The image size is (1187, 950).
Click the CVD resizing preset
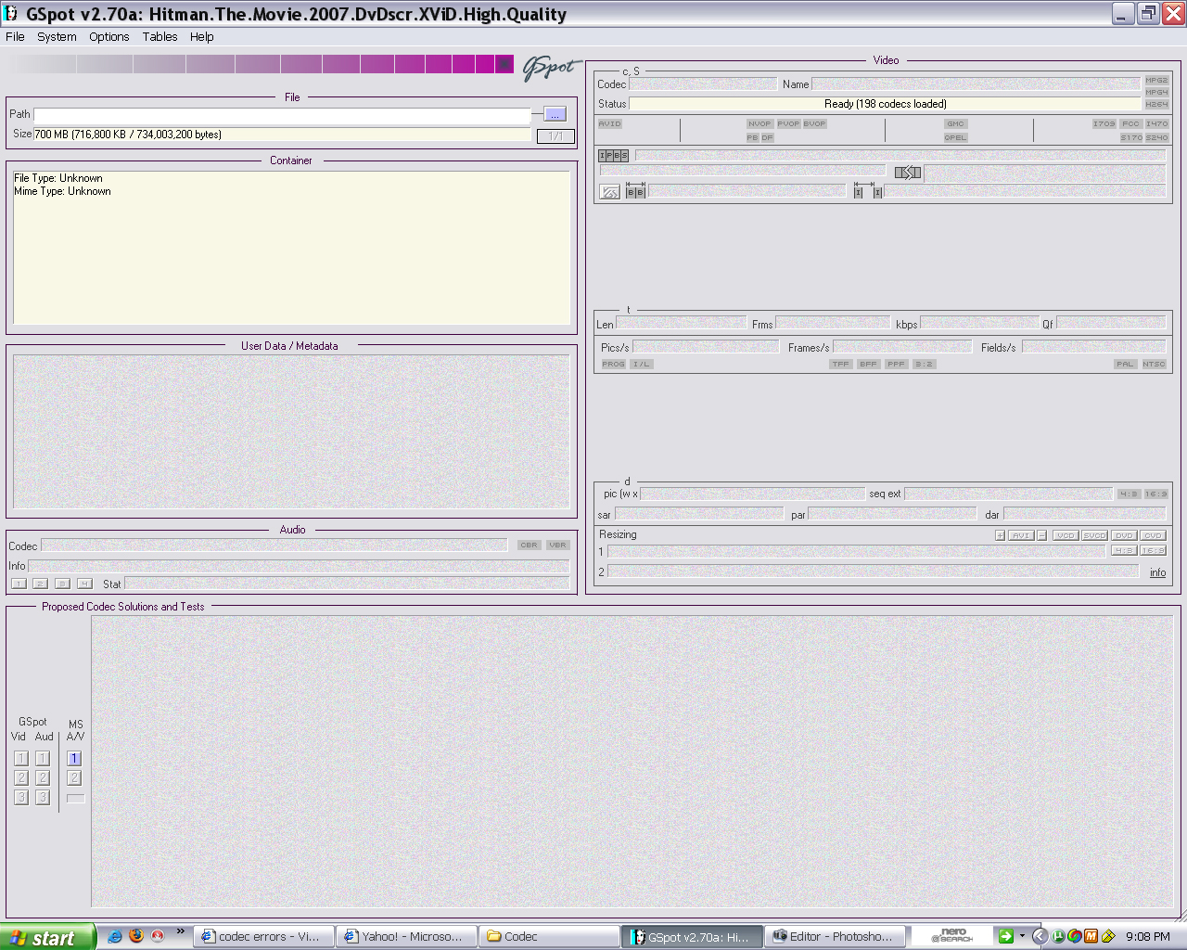(x=1153, y=535)
